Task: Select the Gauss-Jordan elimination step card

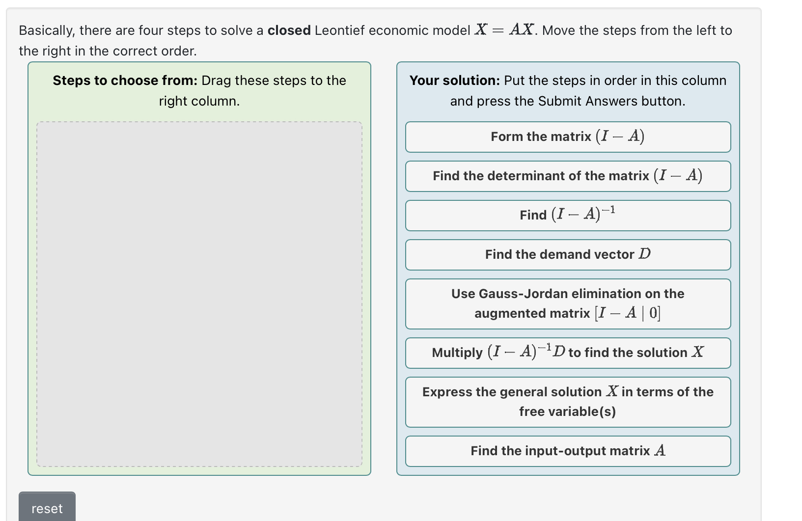Action: coord(567,303)
